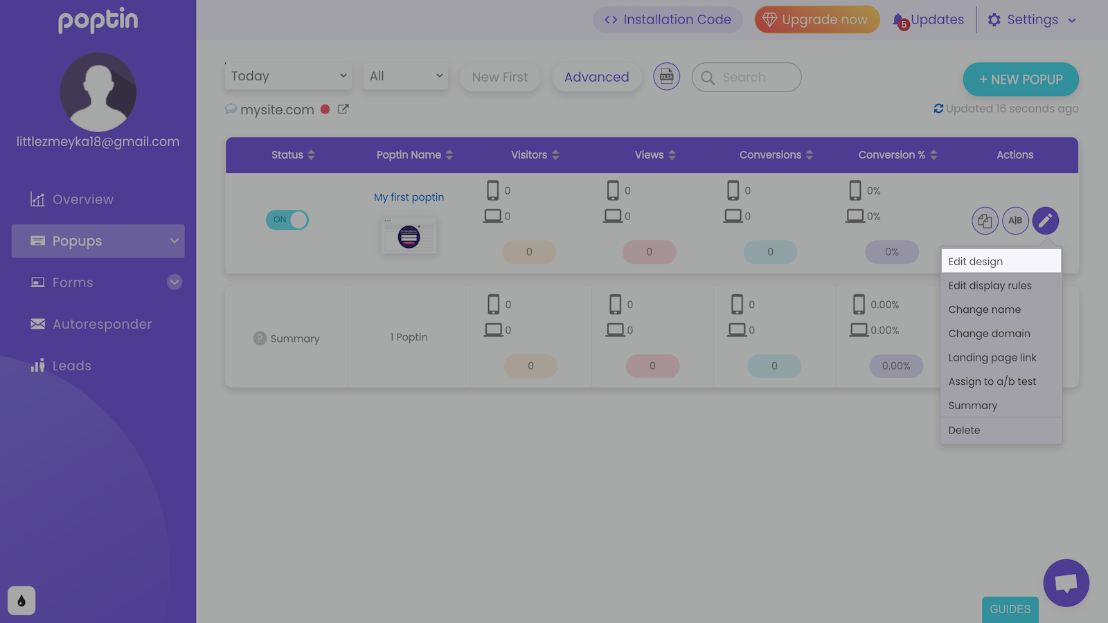
Task: Toggle the ON switch for My first poptin
Action: pos(287,220)
